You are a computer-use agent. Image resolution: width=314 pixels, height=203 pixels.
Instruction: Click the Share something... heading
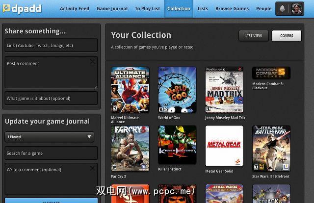pos(35,31)
